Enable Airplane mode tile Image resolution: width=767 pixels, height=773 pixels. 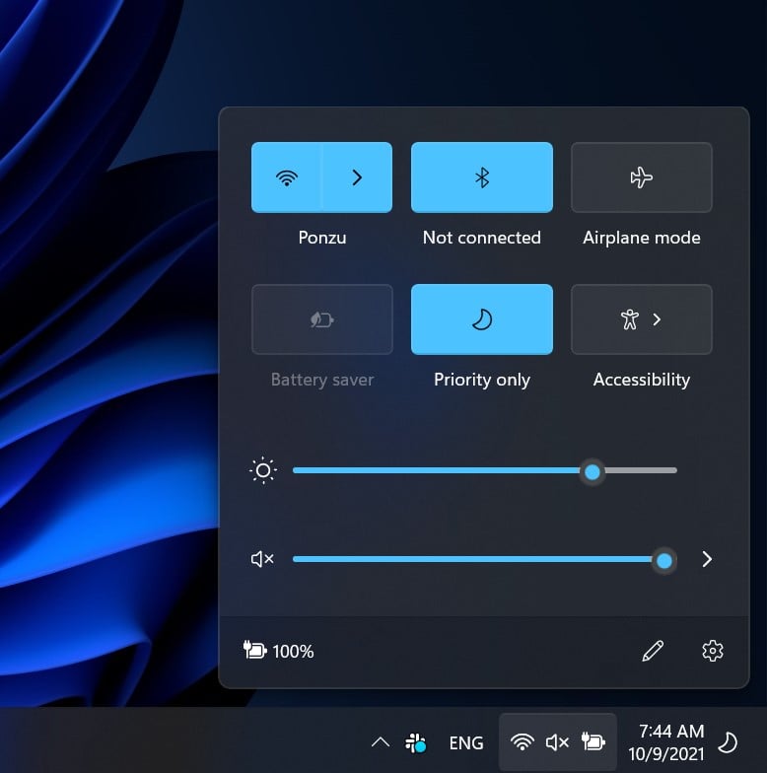641,177
